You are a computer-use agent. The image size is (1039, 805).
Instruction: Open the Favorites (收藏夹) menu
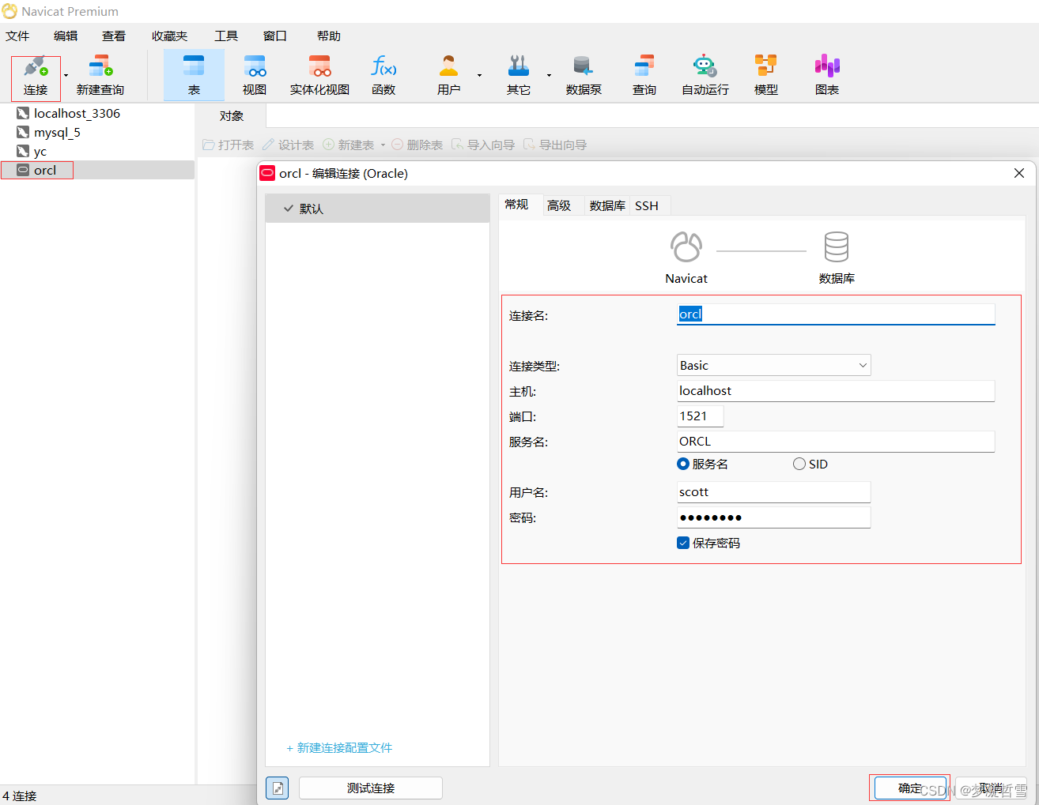pos(170,36)
